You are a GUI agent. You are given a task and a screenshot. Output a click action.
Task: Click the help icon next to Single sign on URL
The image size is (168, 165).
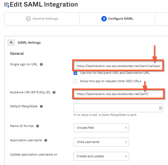tap(41, 64)
